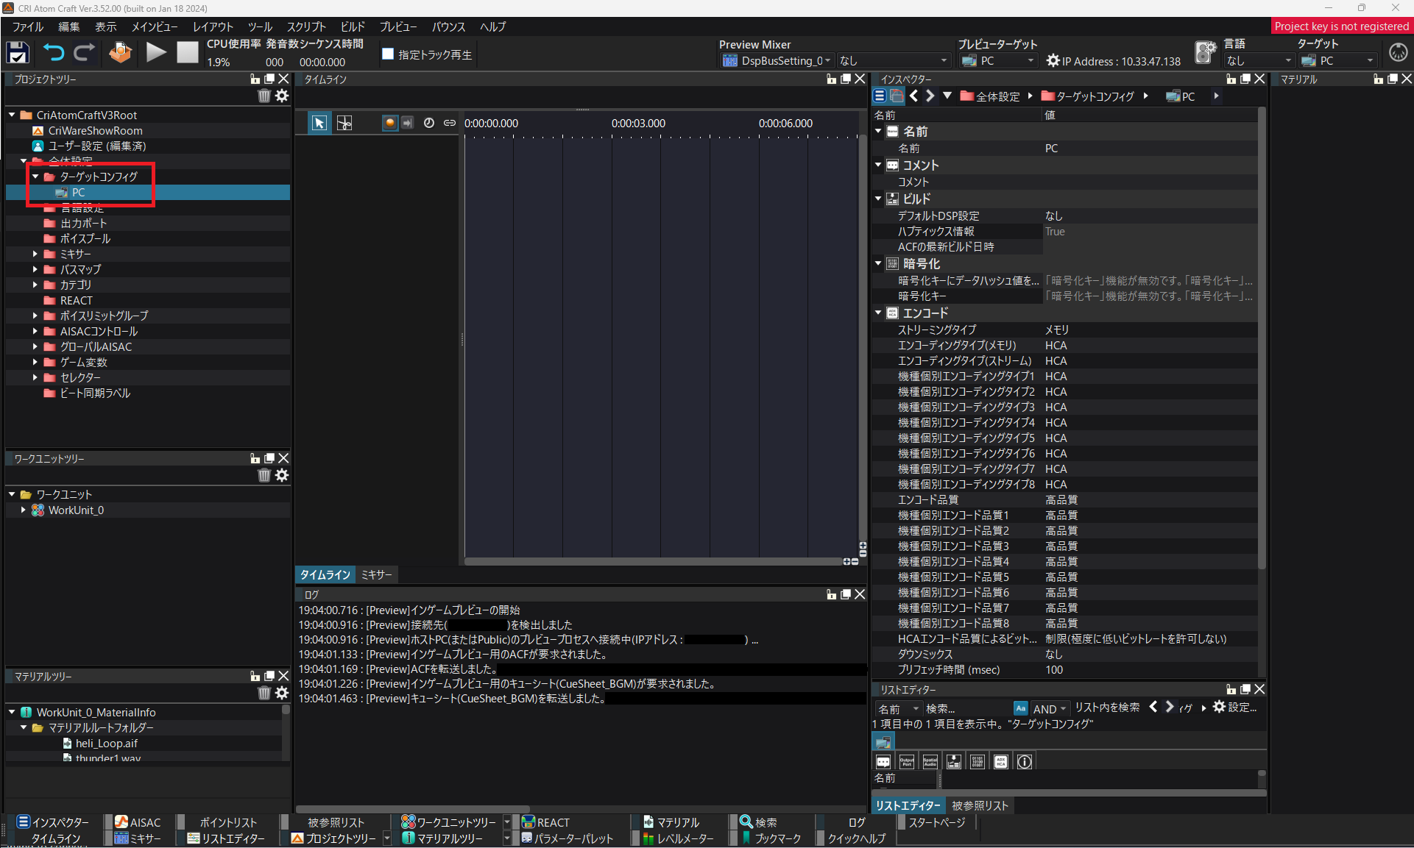Select the REACT folder in project tree

[x=76, y=300]
